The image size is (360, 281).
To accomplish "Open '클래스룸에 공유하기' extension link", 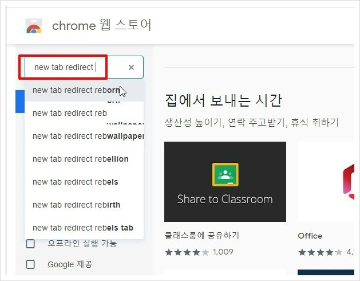I will (202, 236).
